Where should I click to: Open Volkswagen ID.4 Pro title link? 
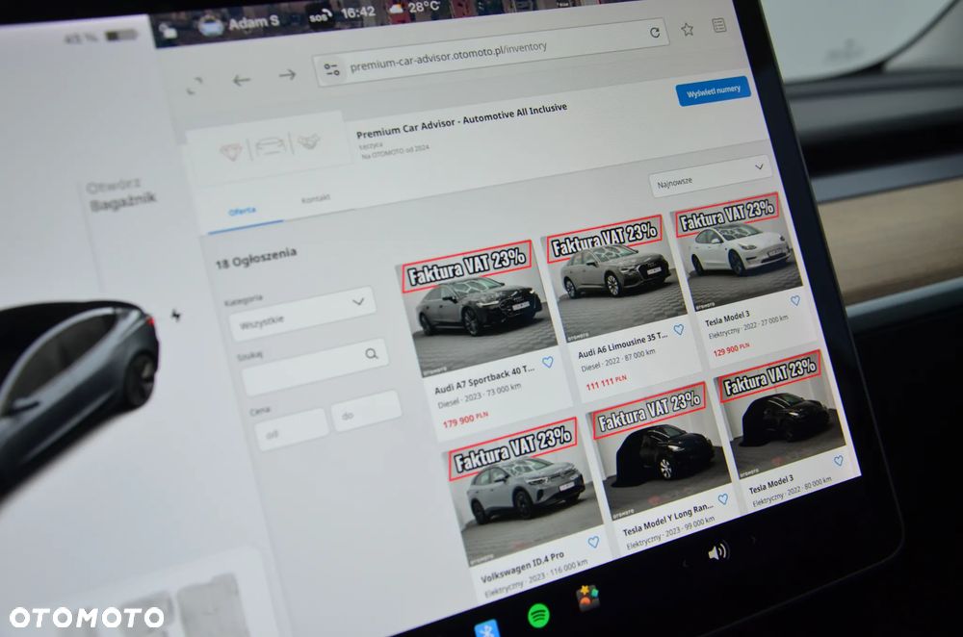click(x=522, y=568)
